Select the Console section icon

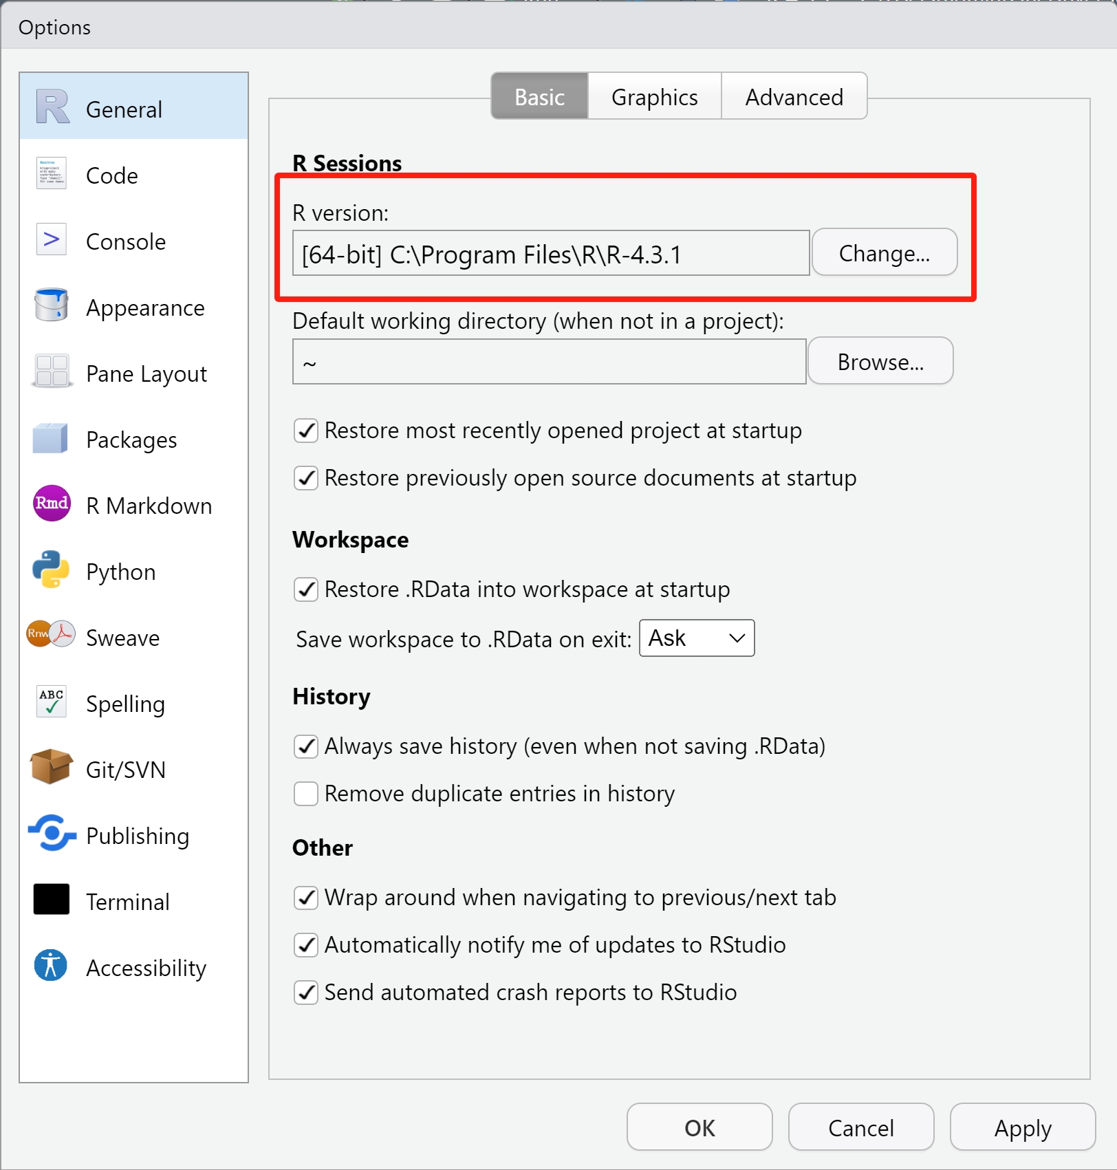(51, 239)
